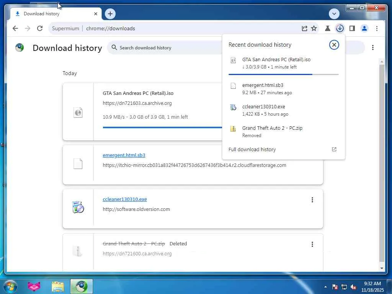This screenshot has height=294, width=392.
Task: Click the ccleaner icon in recent popup
Action: click(x=233, y=107)
